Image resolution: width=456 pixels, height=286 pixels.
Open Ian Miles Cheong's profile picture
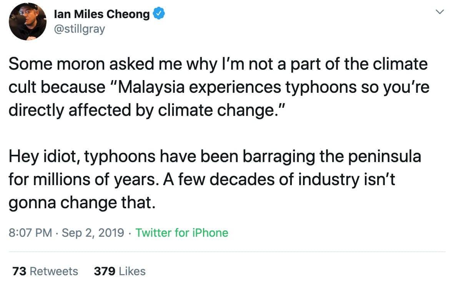(x=27, y=22)
